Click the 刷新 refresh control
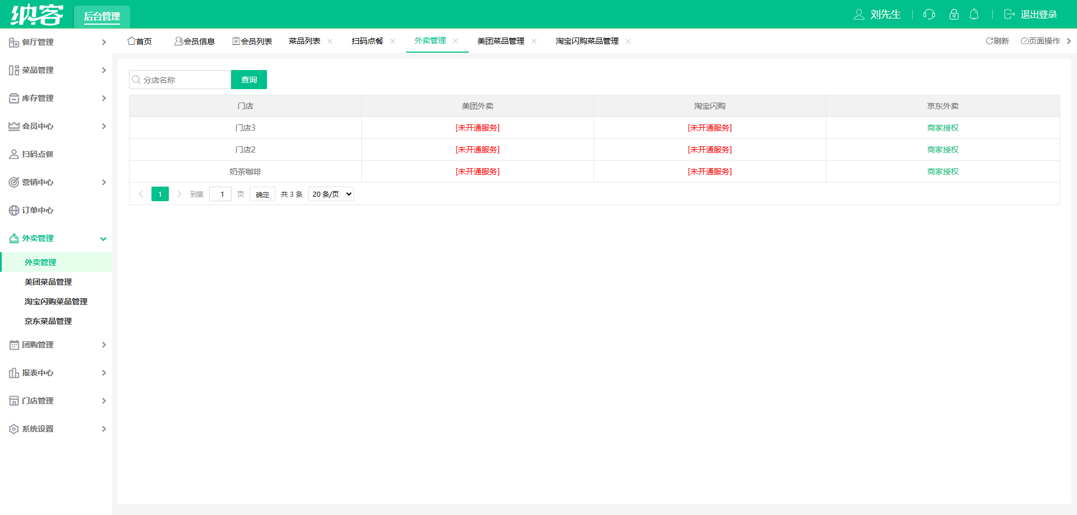The height and width of the screenshot is (515, 1077). point(997,41)
